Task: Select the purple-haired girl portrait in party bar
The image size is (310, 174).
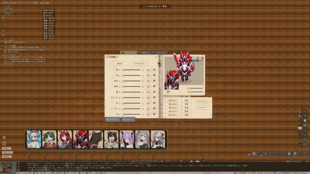Action: [x=127, y=139]
